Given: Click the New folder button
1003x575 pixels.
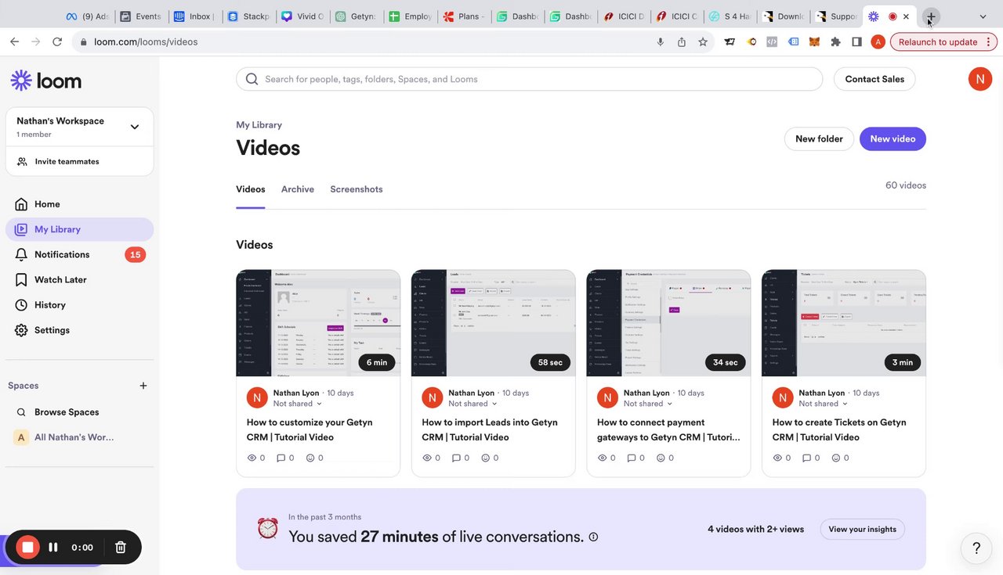Looking at the screenshot, I should click(x=819, y=139).
